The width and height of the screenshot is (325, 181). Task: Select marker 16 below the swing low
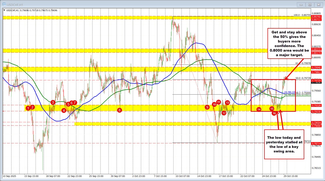click(274, 113)
